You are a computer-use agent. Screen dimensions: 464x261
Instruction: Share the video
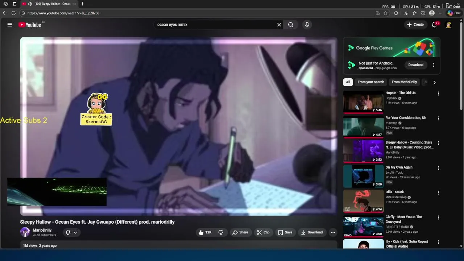point(240,232)
